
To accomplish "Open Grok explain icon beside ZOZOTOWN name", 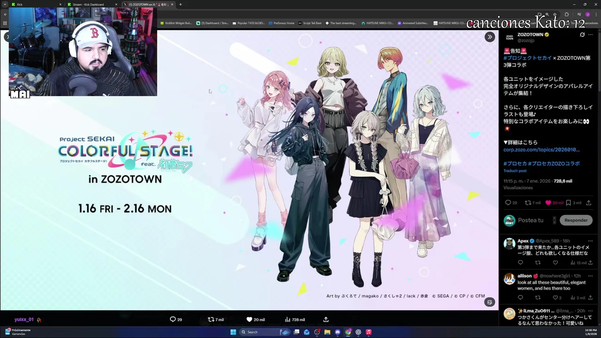I will (x=582, y=35).
